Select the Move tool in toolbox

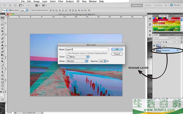3,18
